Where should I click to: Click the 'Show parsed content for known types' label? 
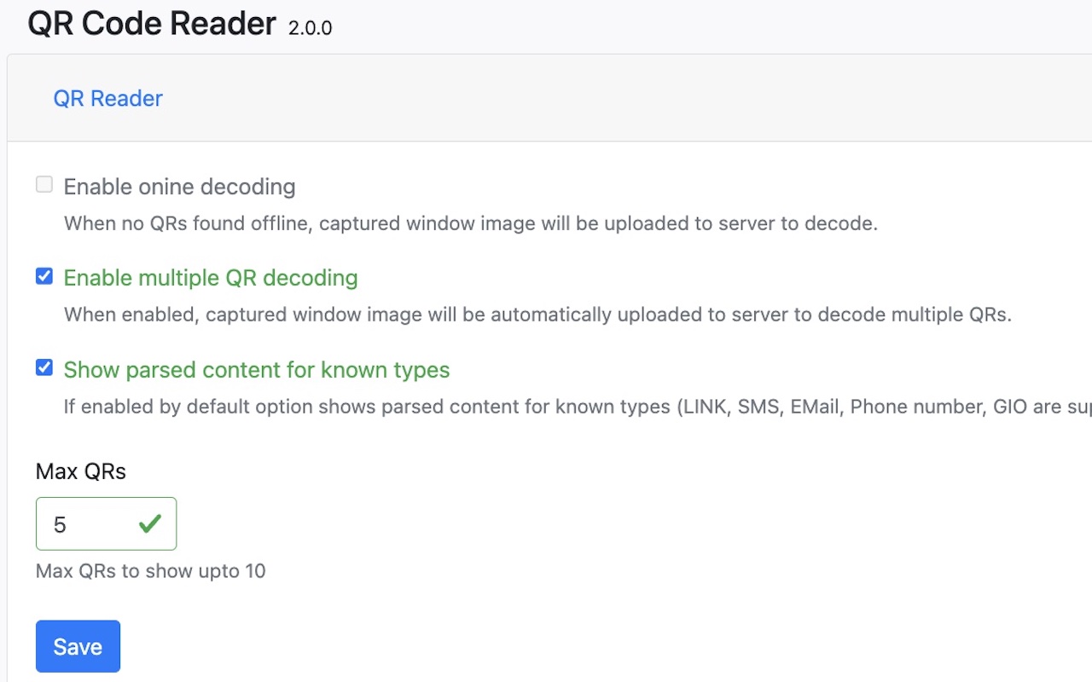pyautogui.click(x=257, y=370)
